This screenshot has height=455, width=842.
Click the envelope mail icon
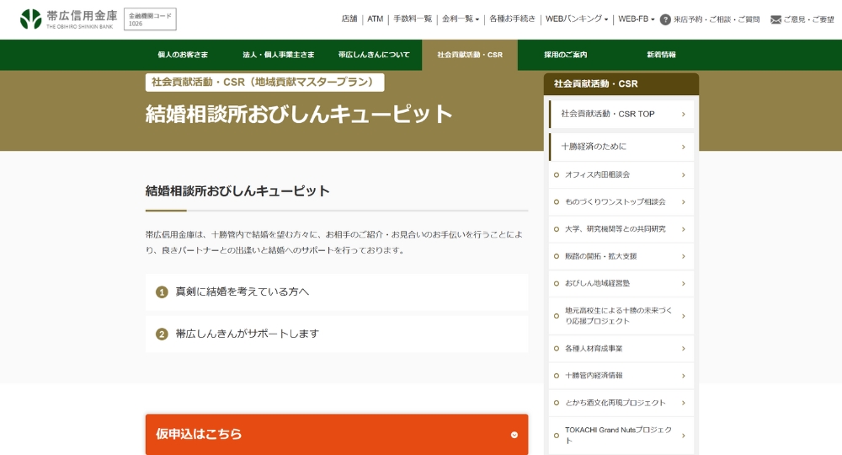(x=775, y=19)
